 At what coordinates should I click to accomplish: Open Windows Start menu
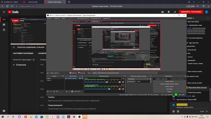pyautogui.click(x=2, y=117)
